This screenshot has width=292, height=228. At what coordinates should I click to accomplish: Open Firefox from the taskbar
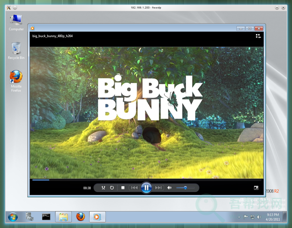point(80,217)
